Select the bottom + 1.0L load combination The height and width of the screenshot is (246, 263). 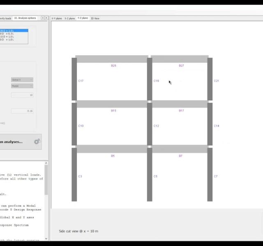[14, 40]
